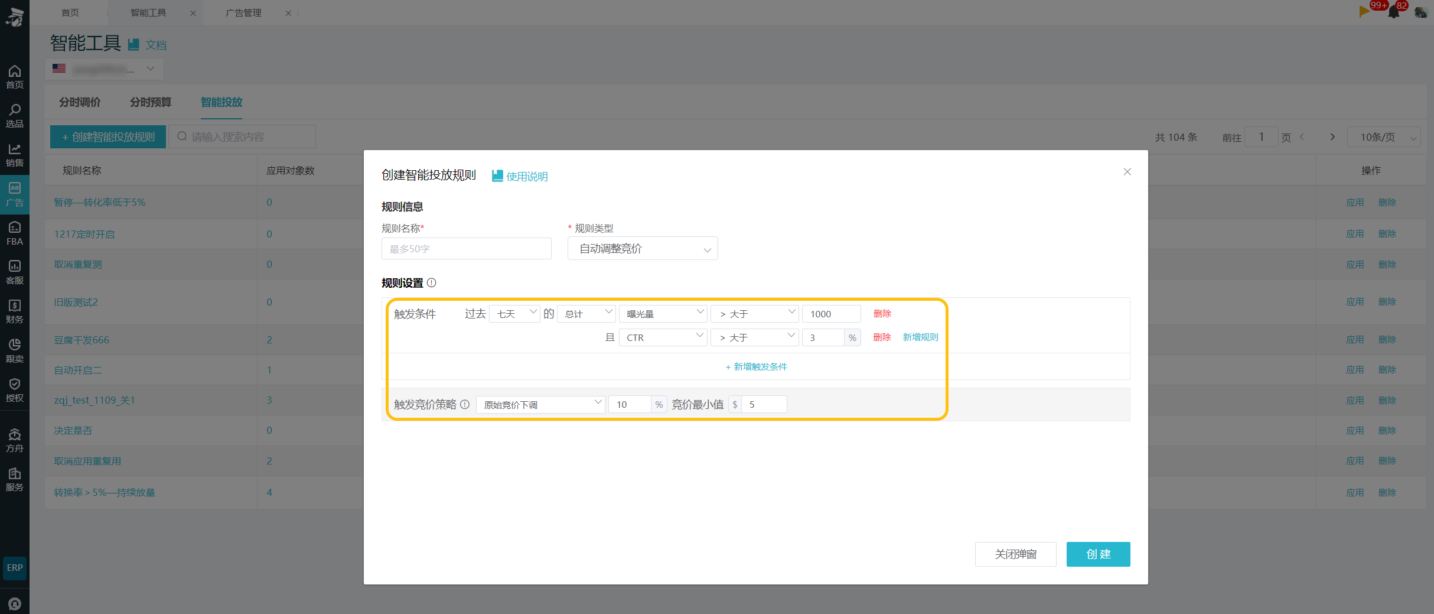Viewport: 1434px width, 614px height.
Task: Select the 广告管理 top tab
Action: click(243, 12)
